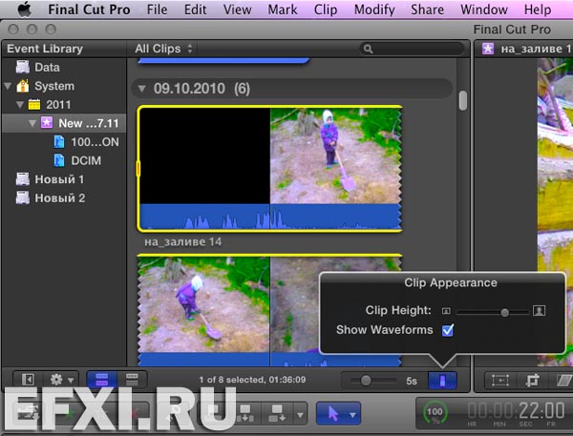Select the viewer Distort tool
The width and height of the screenshot is (573, 436).
[x=564, y=381]
